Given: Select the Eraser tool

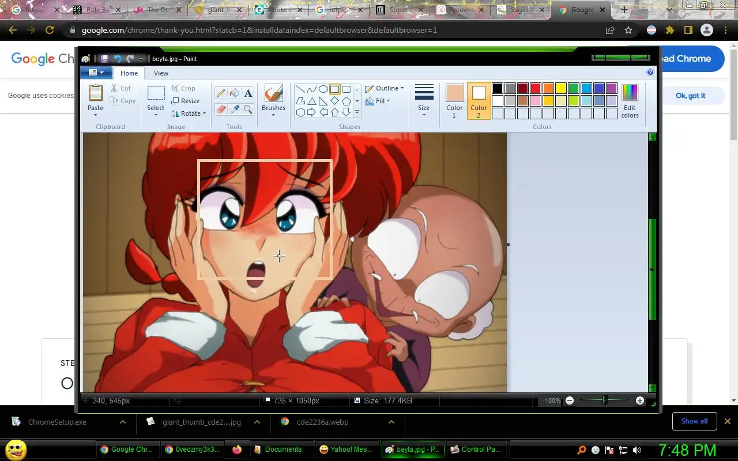Looking at the screenshot, I should (x=221, y=109).
